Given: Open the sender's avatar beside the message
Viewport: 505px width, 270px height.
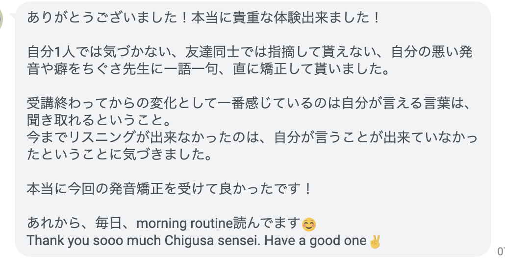Looking at the screenshot, I should coord(1,18).
